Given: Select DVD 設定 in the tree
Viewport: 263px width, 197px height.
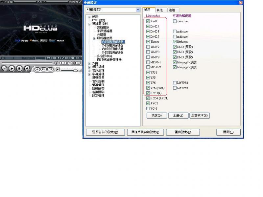Looking at the screenshot, I should (x=98, y=20).
